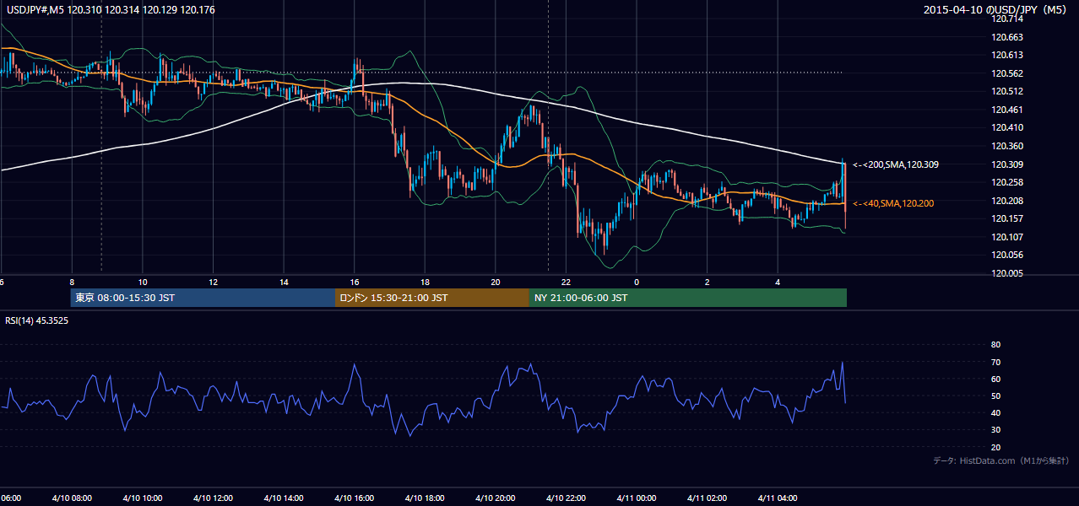
Task: Click the 4/10 14:00 date label
Action: [284, 498]
